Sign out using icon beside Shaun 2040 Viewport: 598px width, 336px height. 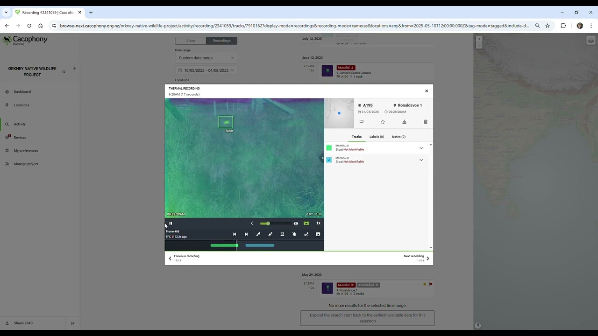point(72,323)
